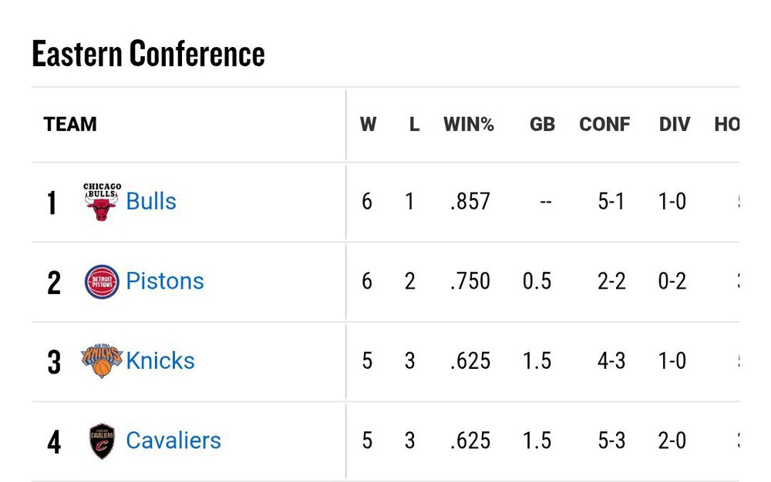
Task: Click the GB column header
Action: (x=542, y=125)
